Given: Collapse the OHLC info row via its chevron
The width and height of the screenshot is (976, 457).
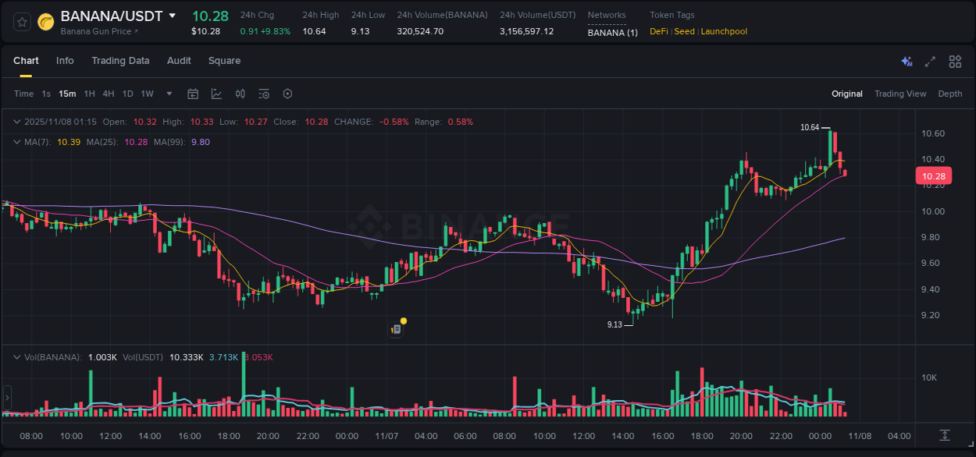Looking at the screenshot, I should pyautogui.click(x=16, y=122).
